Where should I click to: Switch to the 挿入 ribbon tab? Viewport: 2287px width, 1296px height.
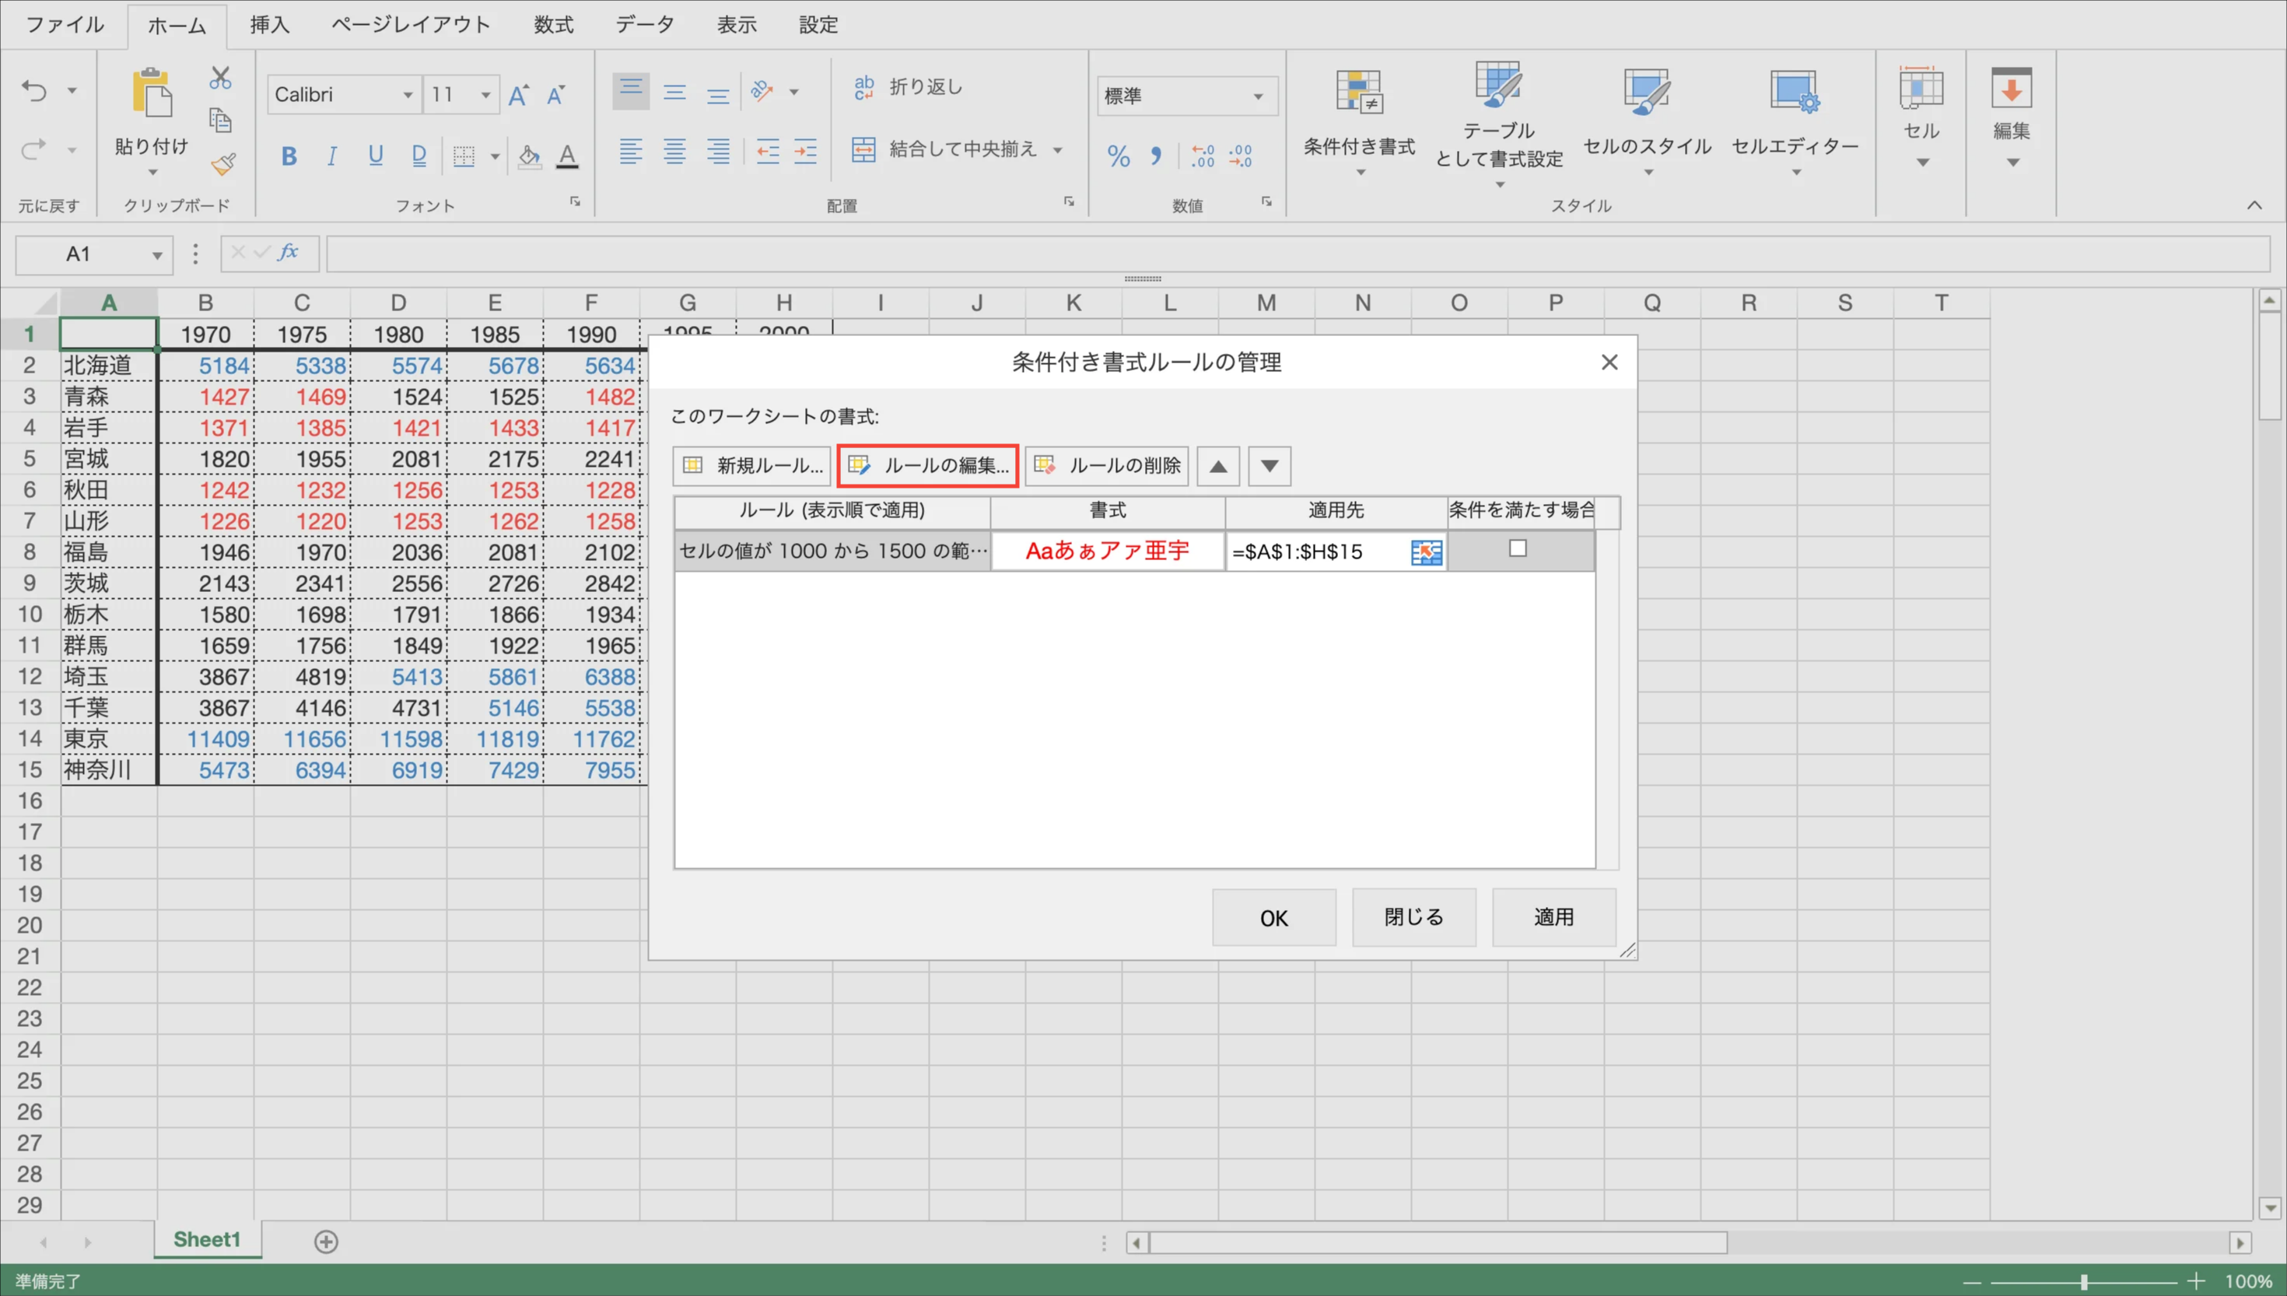[x=268, y=25]
